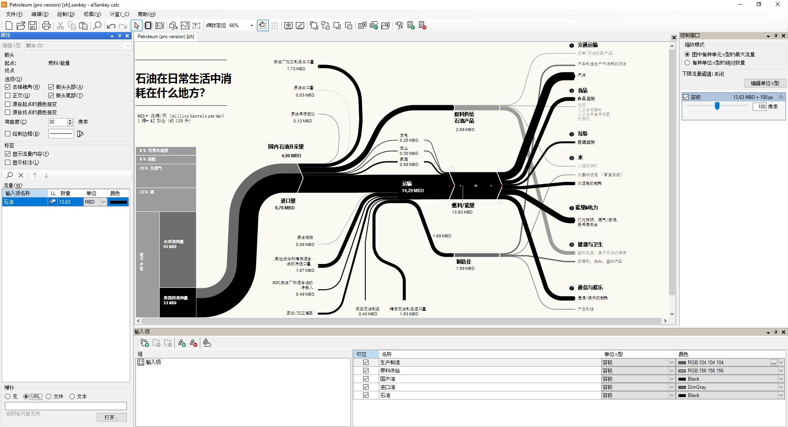788x427 pixels.
Task: Open the 绘制 menu
Action: coord(66,14)
